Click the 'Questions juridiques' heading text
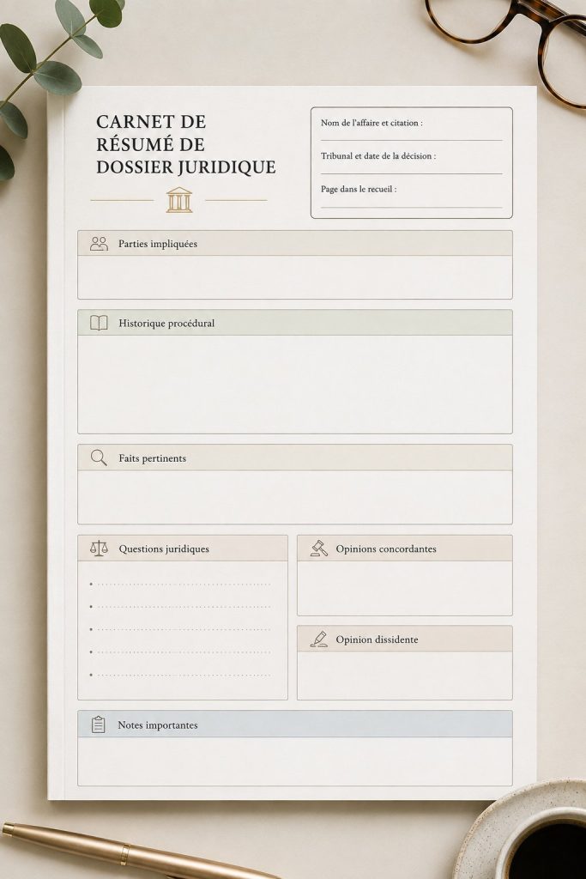This screenshot has height=879, width=586. point(164,549)
